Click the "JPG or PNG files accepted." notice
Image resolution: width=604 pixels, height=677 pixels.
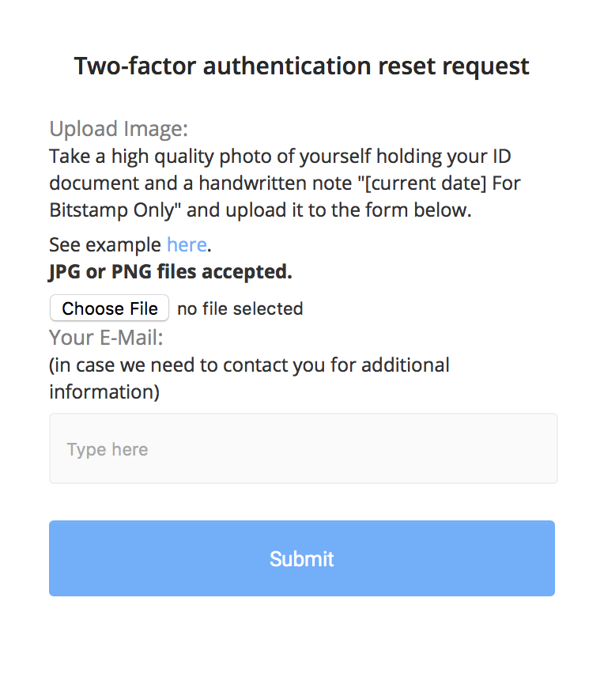click(x=170, y=272)
